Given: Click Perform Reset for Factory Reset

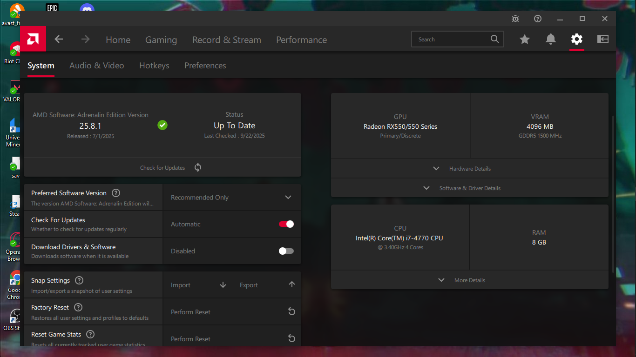Looking at the screenshot, I should (191, 312).
